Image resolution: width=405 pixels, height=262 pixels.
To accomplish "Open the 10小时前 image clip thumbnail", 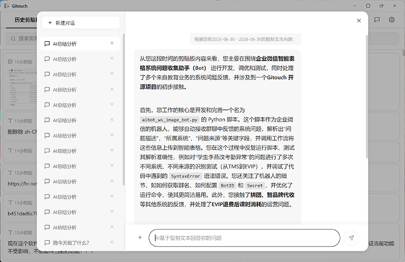I will tap(23, 87).
